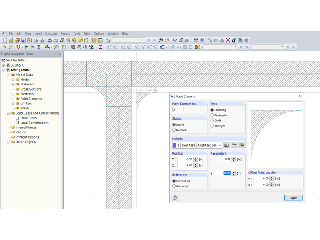Select the Rectangle type radio button

click(212, 115)
